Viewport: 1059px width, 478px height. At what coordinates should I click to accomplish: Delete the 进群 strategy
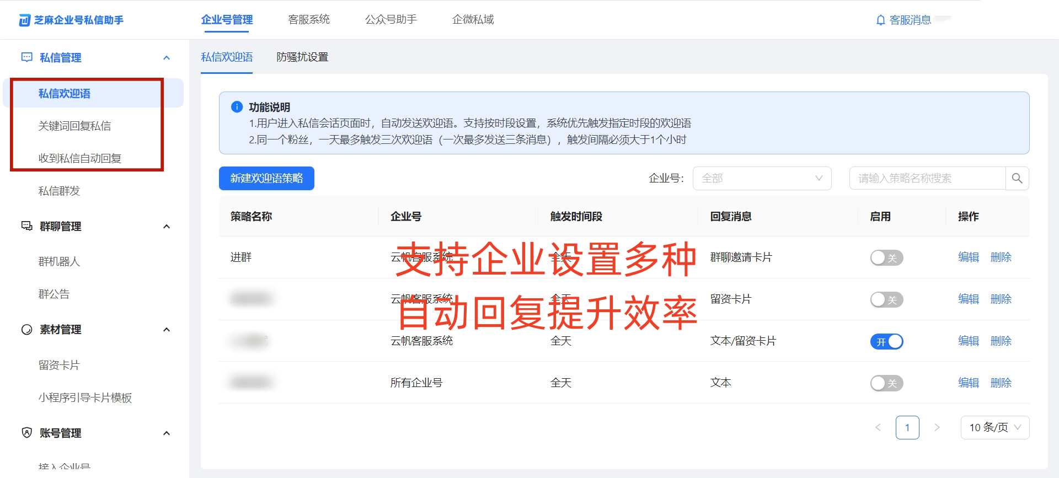[1001, 257]
